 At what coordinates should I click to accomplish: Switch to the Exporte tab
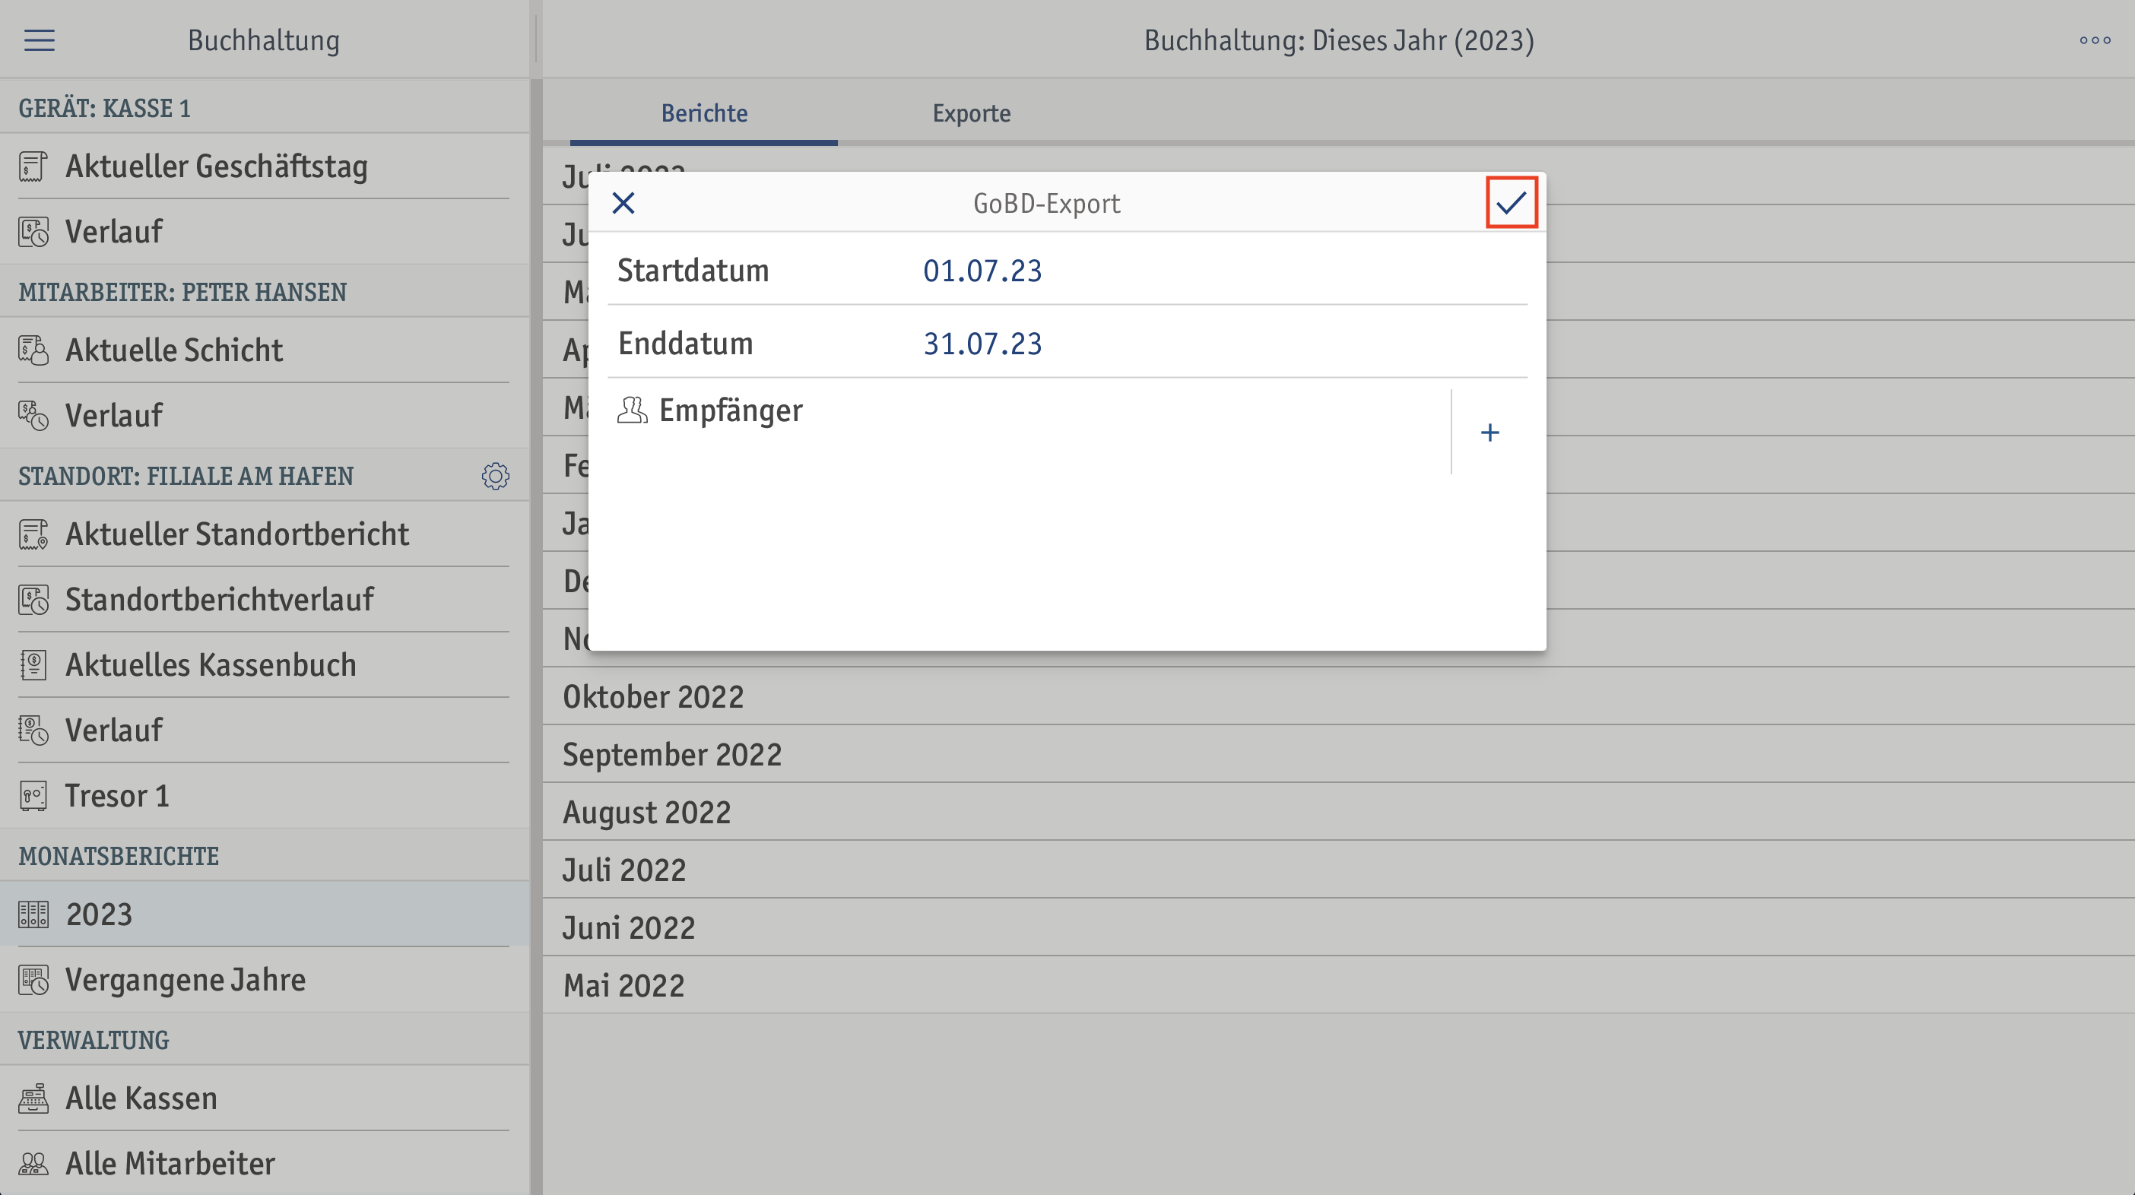tap(972, 113)
